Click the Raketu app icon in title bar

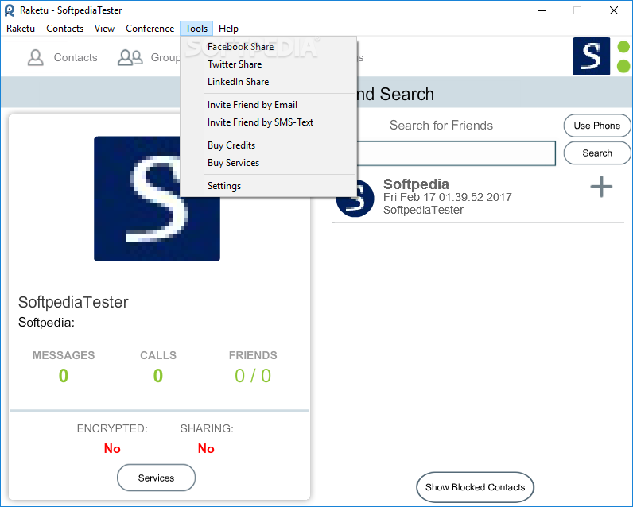point(10,10)
